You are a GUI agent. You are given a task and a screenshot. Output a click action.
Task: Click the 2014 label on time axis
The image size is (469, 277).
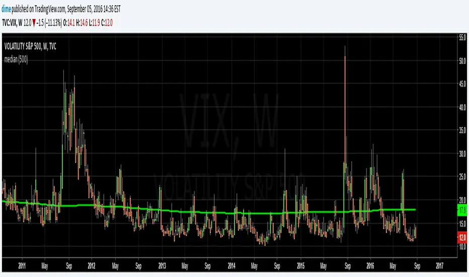point(231,265)
